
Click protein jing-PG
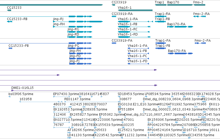[80, 48]
